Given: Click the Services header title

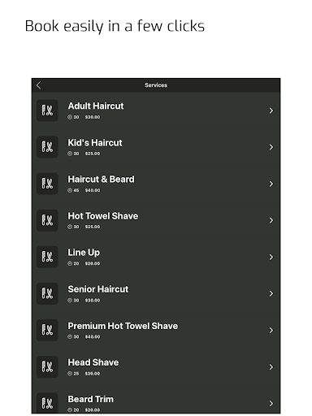Looking at the screenshot, I should point(156,85).
